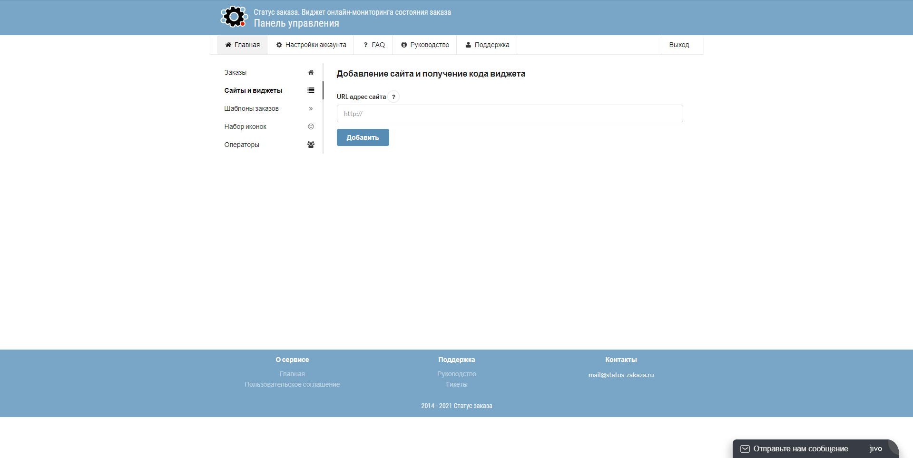Screen dimensions: 913x458
Task: Click the 2014 - 2021 Статус заказа copyright text
Action: pos(457,406)
